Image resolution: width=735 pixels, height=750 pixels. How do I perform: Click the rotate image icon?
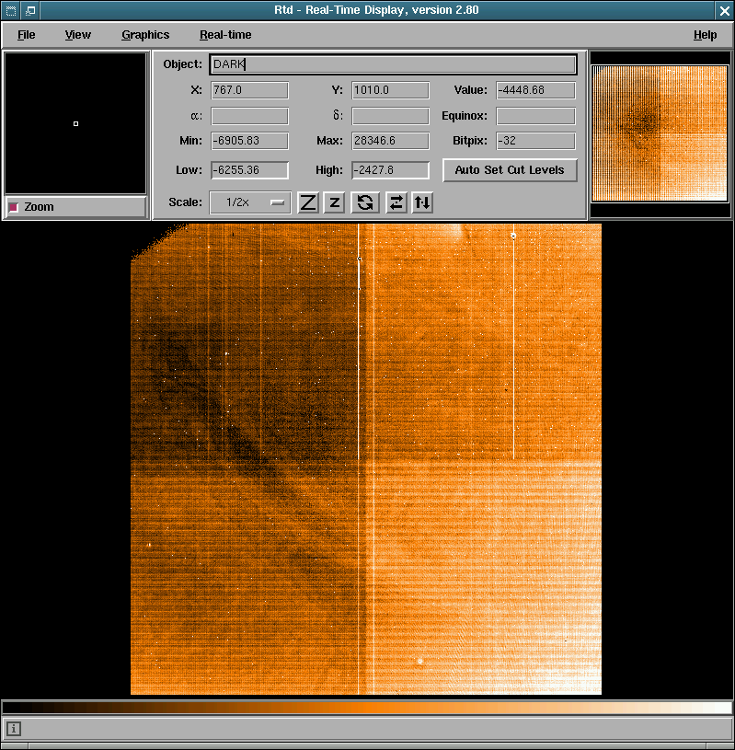[365, 202]
